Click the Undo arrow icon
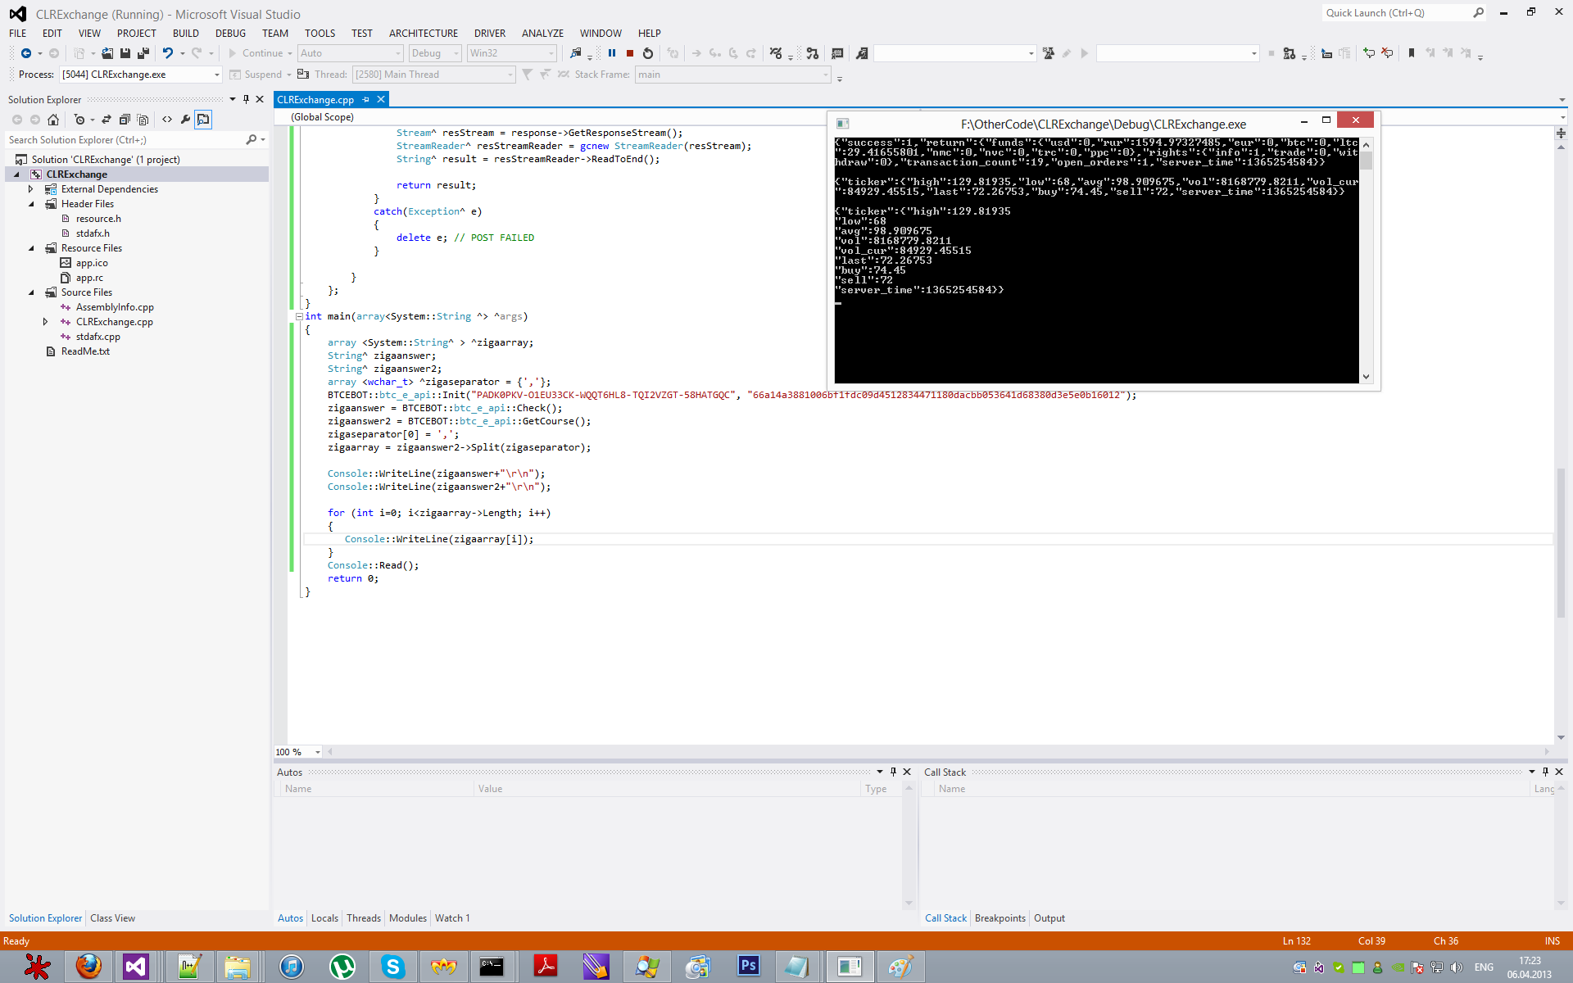Screen dimensions: 1573x983 click(167, 53)
